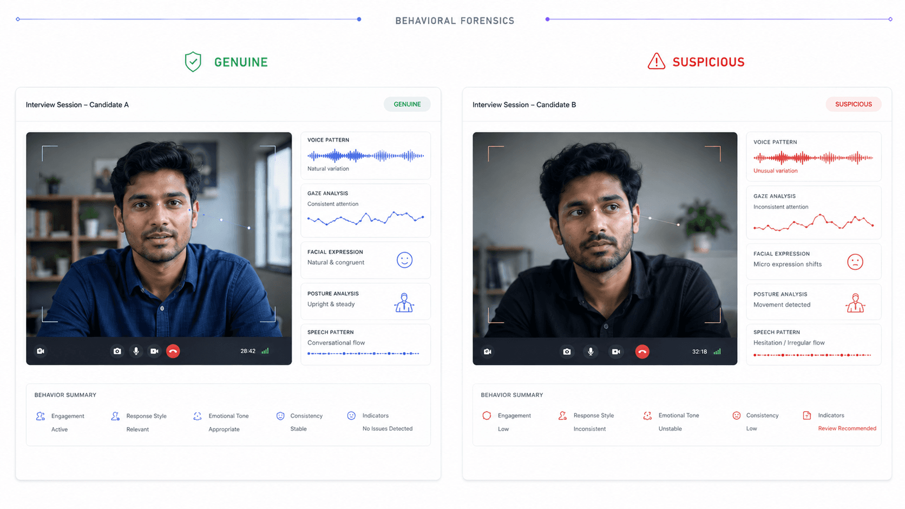Click the 'Micro expression shifts' text
The width and height of the screenshot is (905, 509).
(788, 265)
